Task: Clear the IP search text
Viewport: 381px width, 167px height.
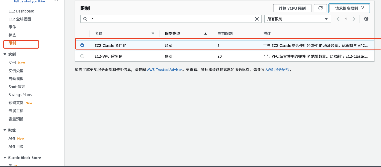Action: 257,19
